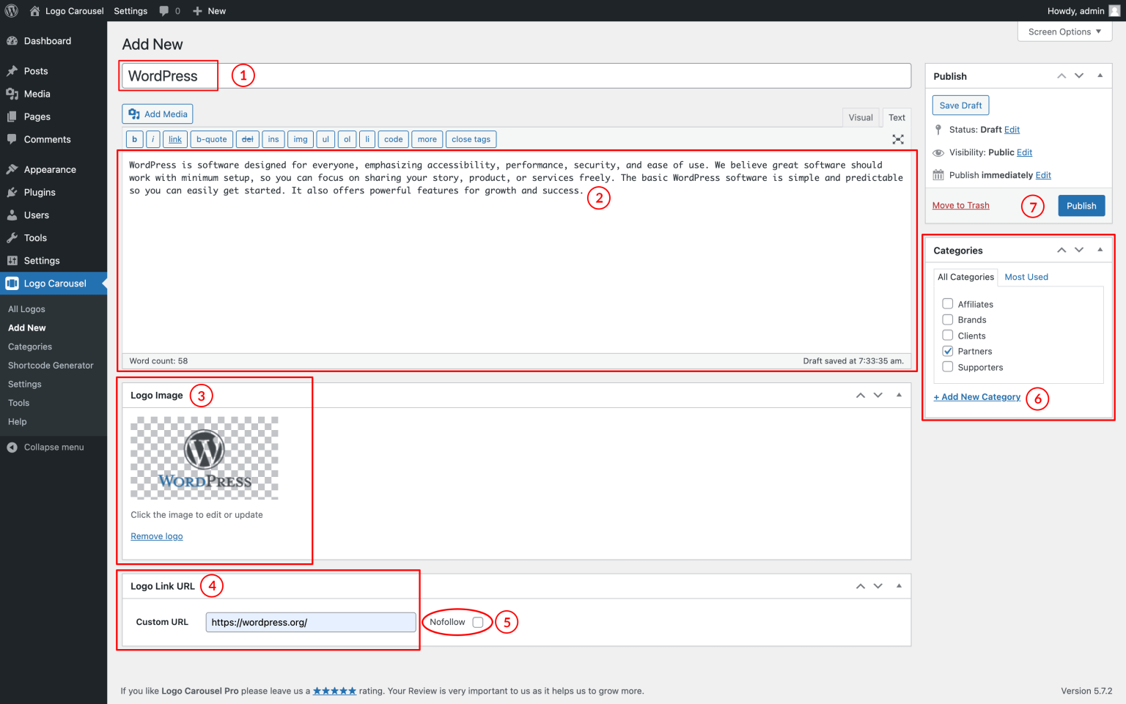1126x704 pixels.
Task: Open Media from the admin sidebar
Action: (37, 93)
